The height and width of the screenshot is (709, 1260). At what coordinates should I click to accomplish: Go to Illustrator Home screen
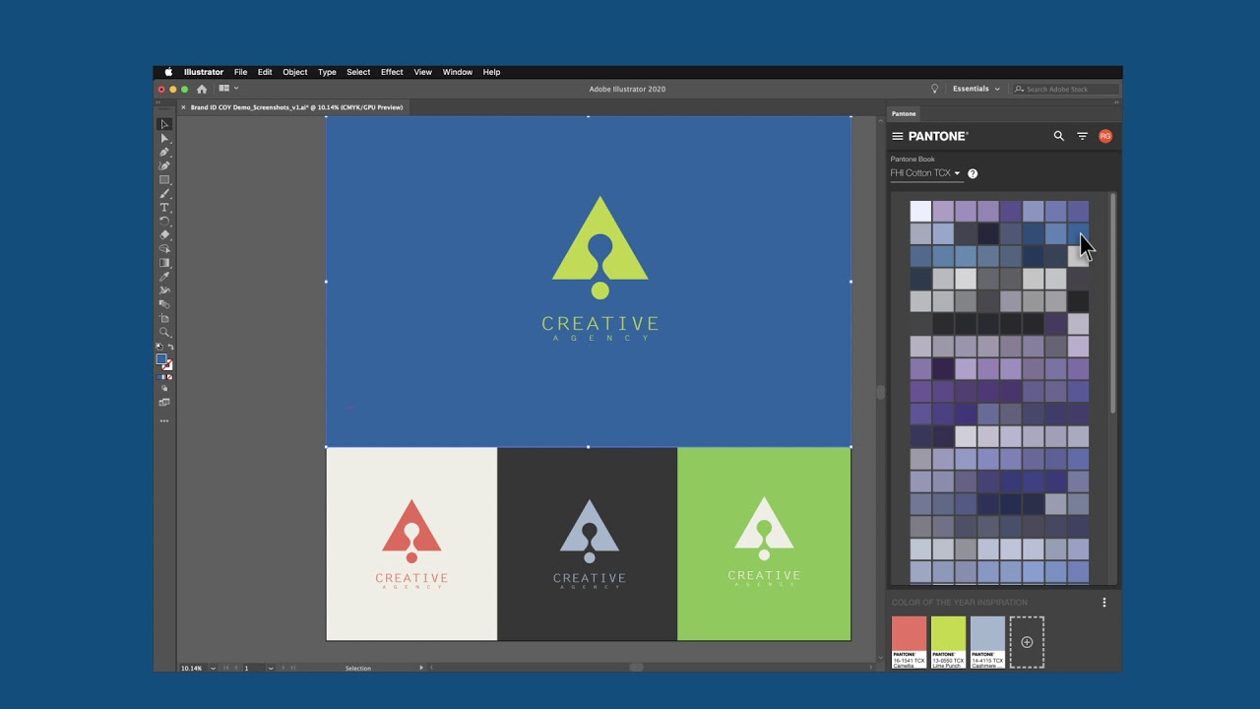(x=202, y=89)
